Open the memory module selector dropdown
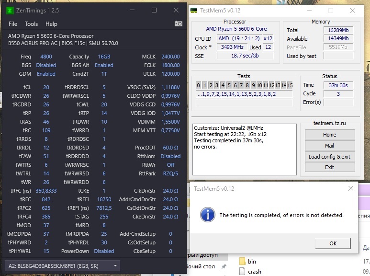Viewport: 370px width, 276px height. [62, 266]
